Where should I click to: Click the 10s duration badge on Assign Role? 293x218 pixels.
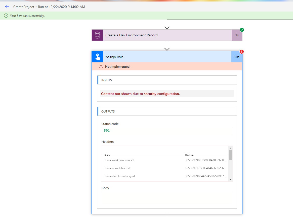[x=237, y=57]
